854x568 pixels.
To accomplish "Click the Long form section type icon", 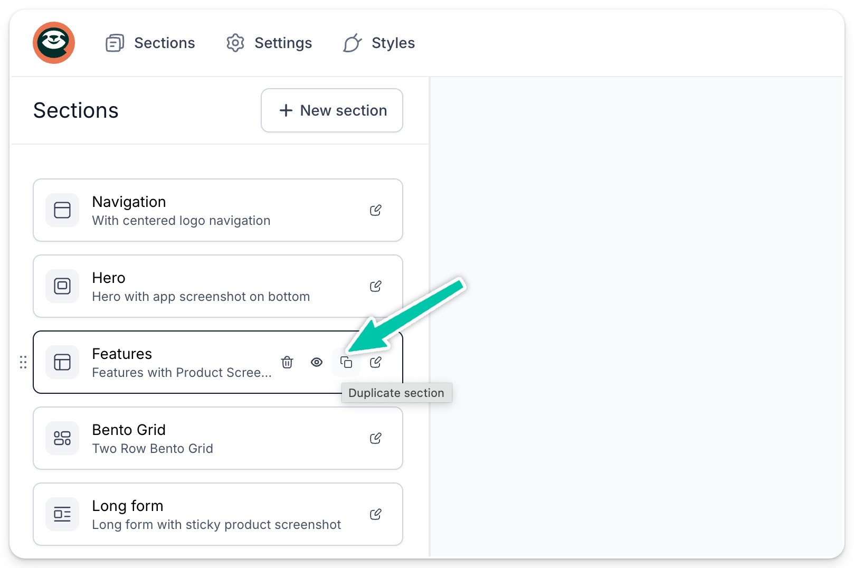I will pos(62,514).
